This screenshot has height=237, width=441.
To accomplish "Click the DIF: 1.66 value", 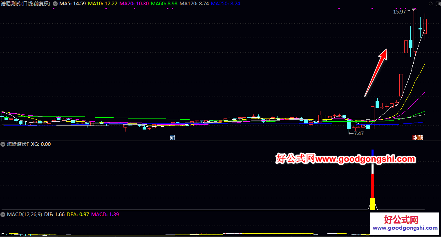I will pyautogui.click(x=54, y=215).
